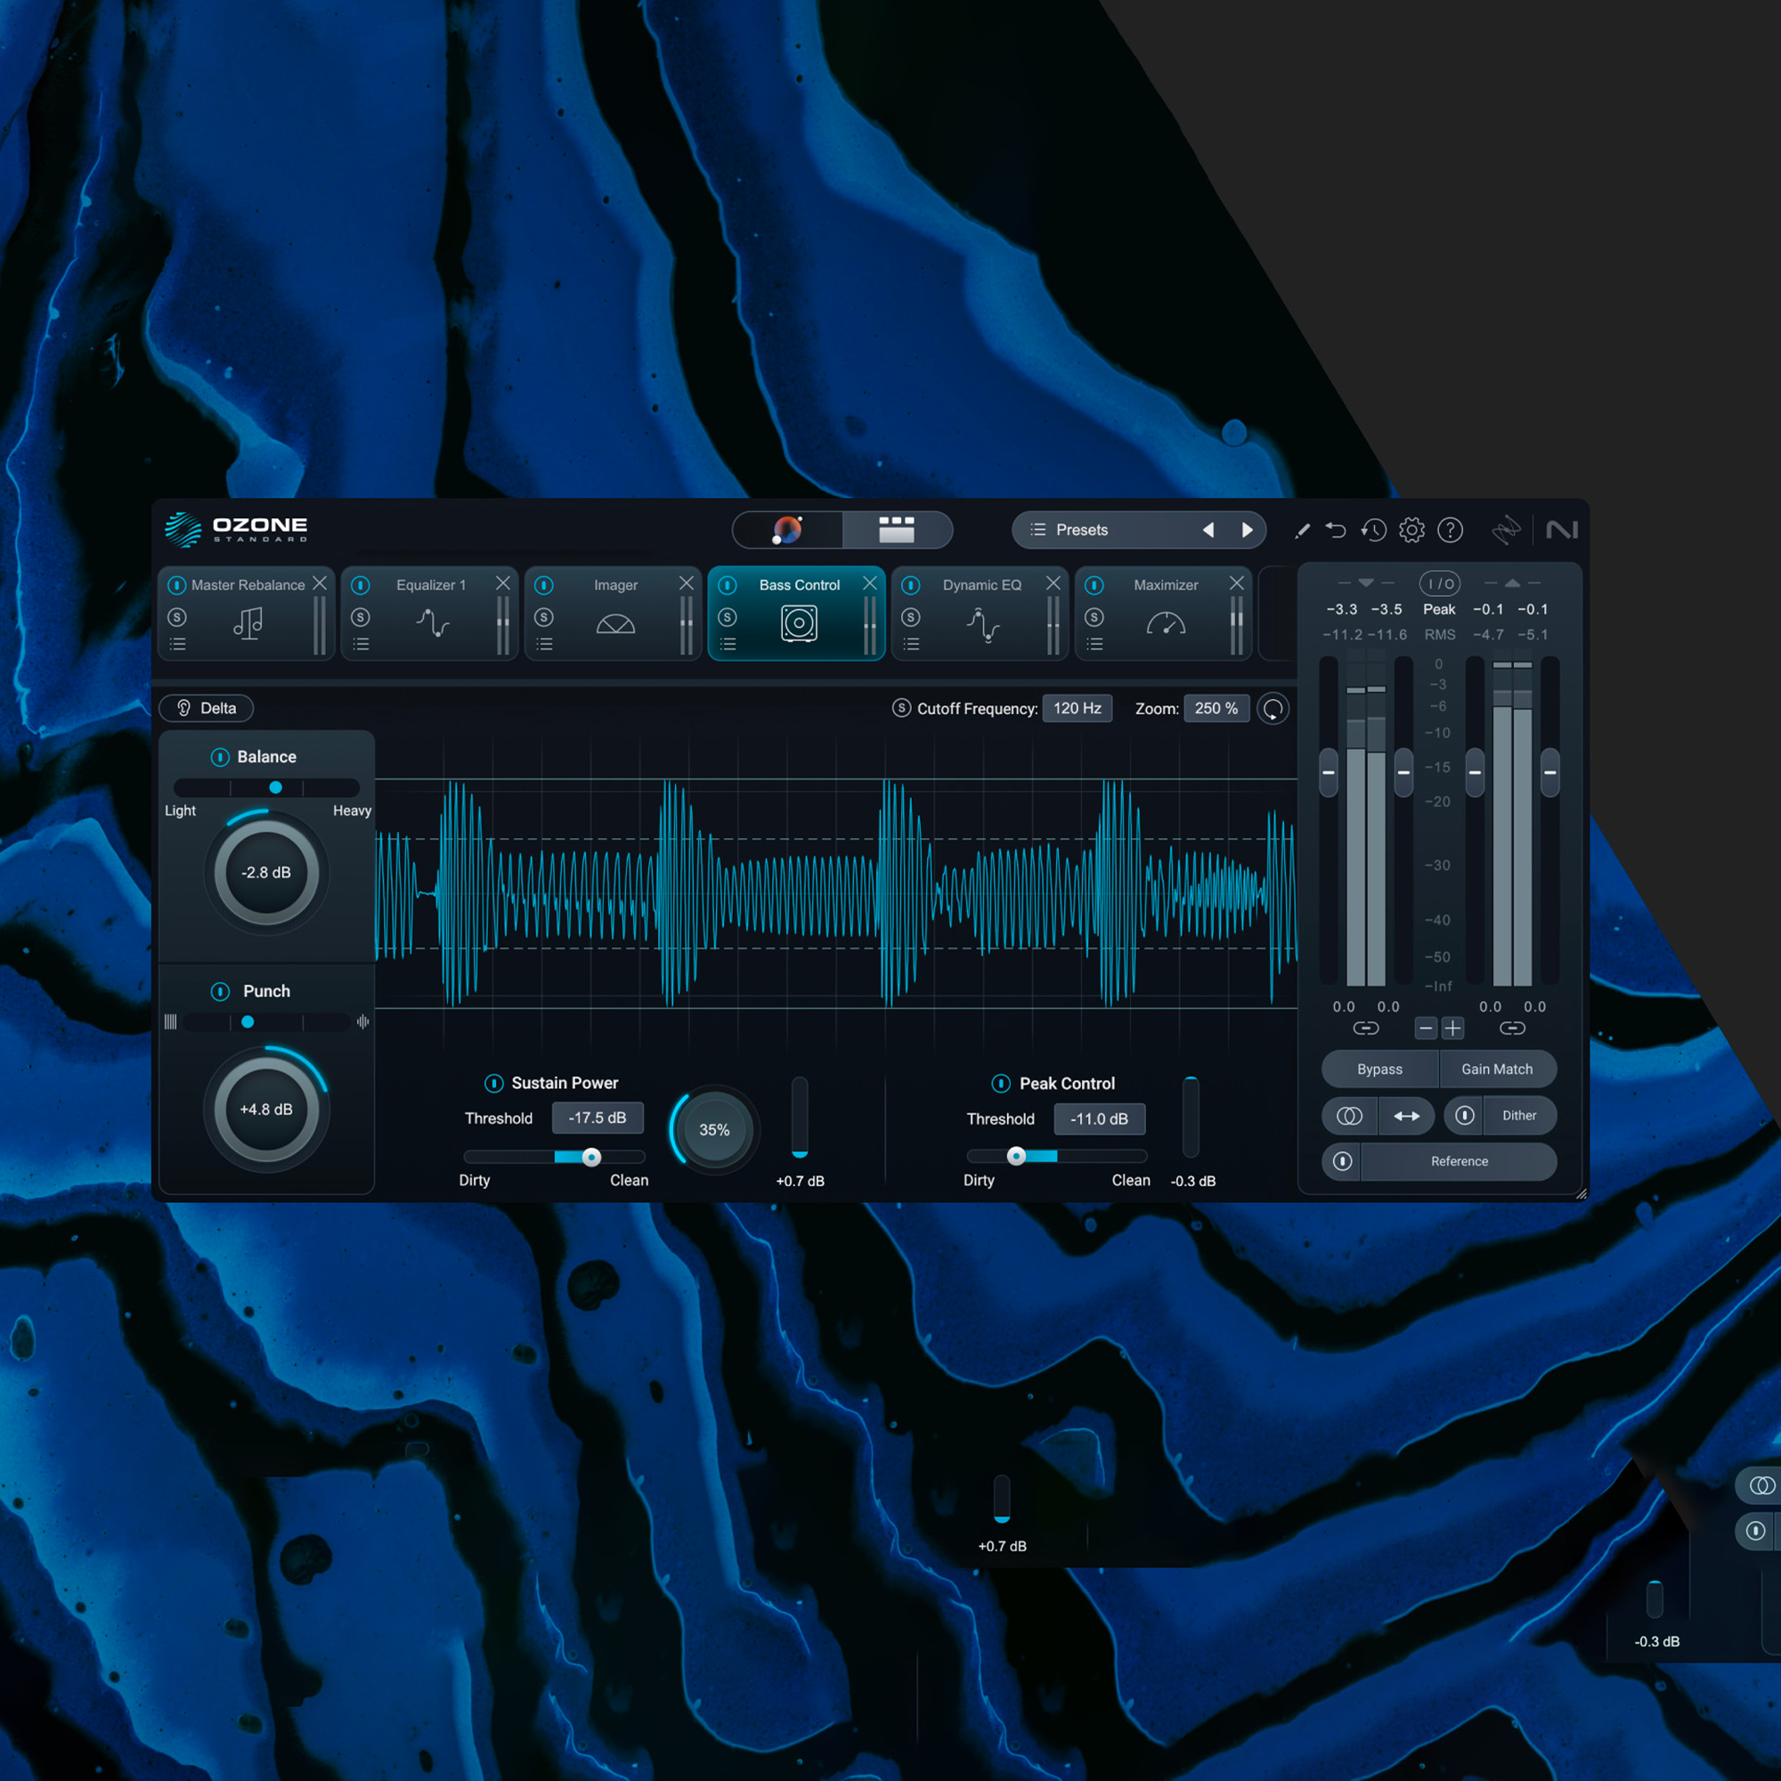
Task: Open the Presets list
Action: pos(1080,530)
